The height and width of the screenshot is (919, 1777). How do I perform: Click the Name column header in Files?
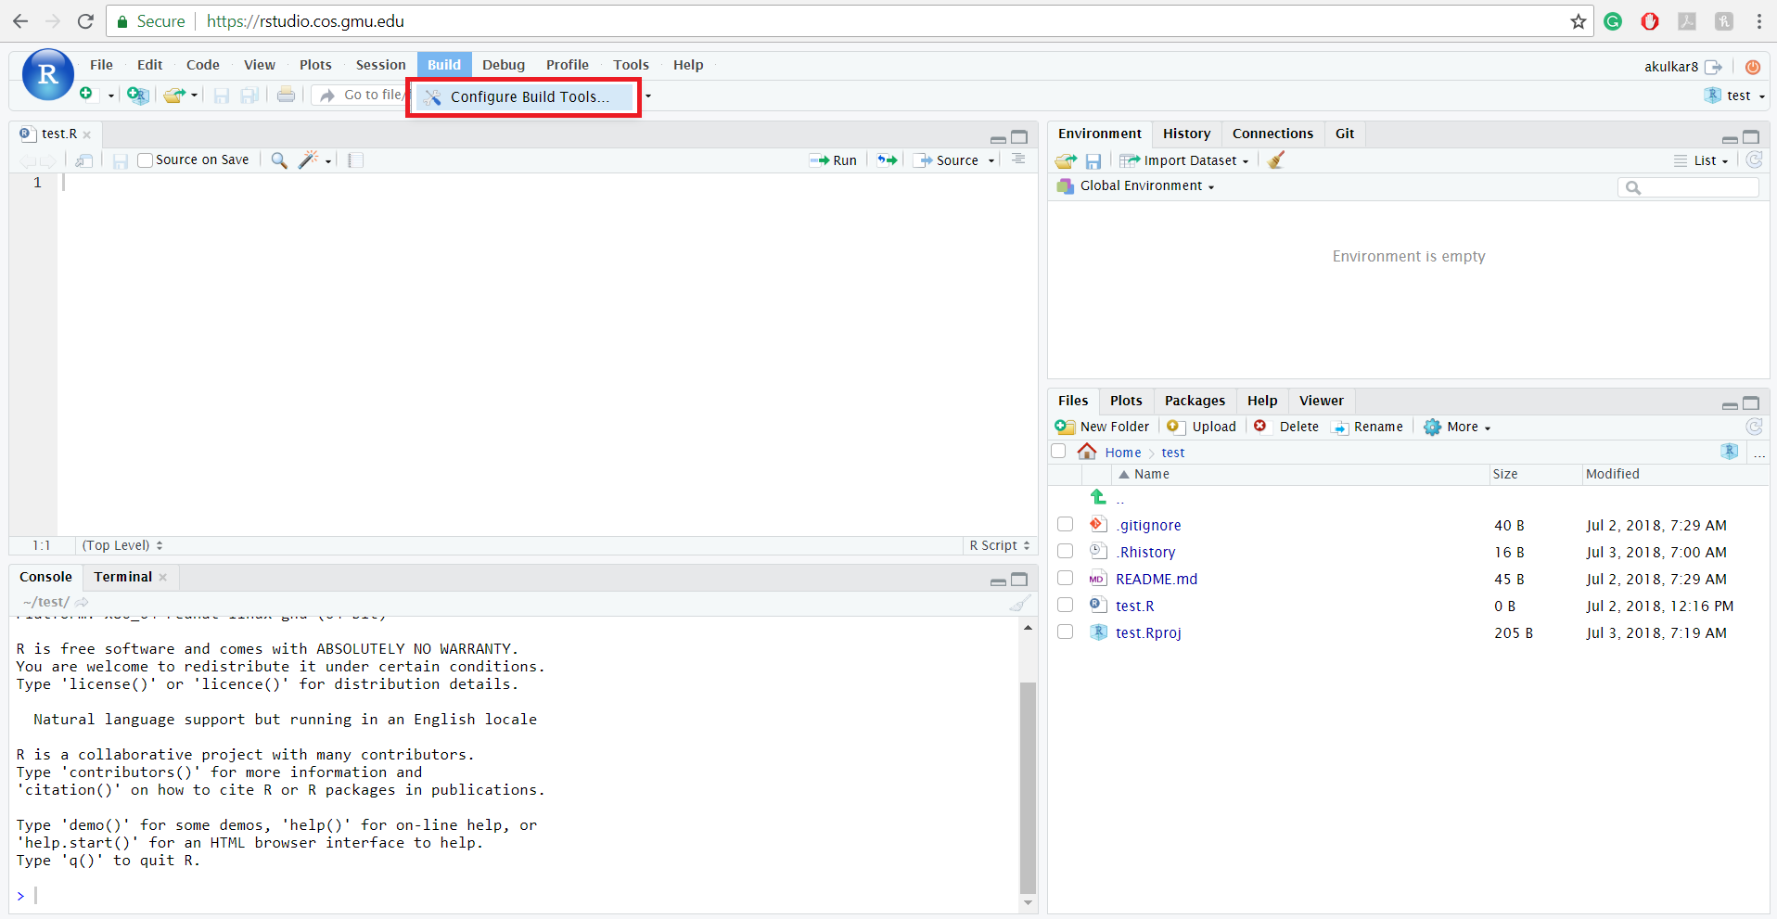1150,474
